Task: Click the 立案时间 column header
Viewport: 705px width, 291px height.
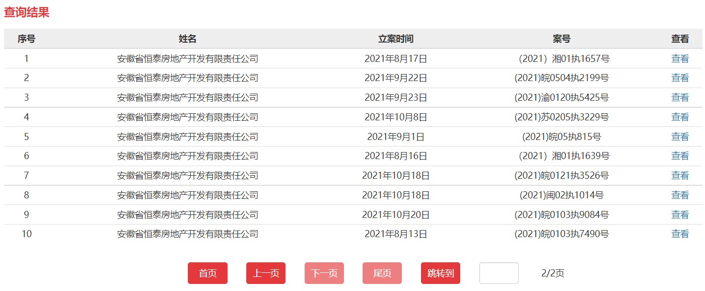Action: click(396, 39)
